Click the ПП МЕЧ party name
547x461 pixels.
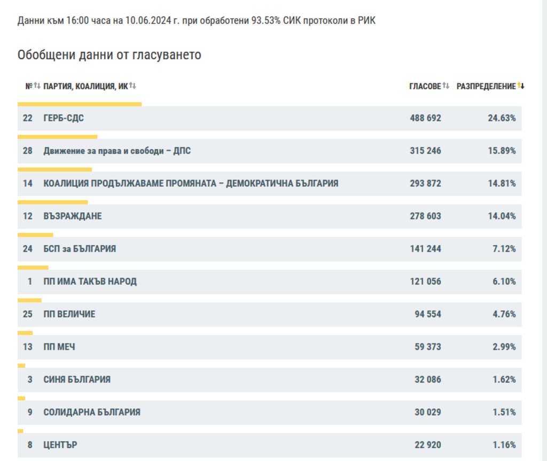tap(59, 347)
